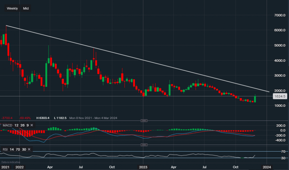Click the current price tag 1624.5
Viewport: 289px width, 170px height.
coord(280,97)
